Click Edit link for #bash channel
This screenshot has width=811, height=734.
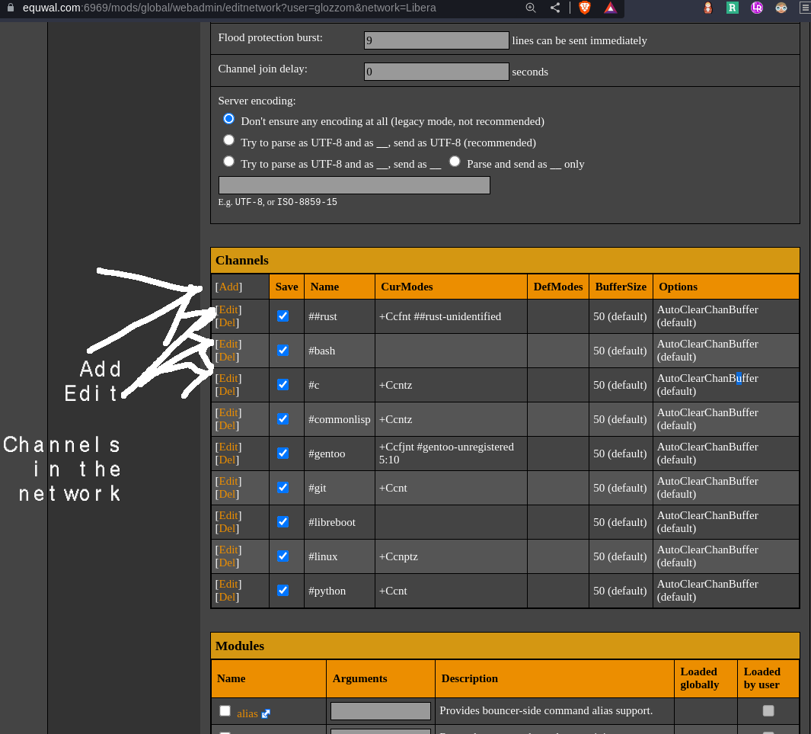point(228,344)
